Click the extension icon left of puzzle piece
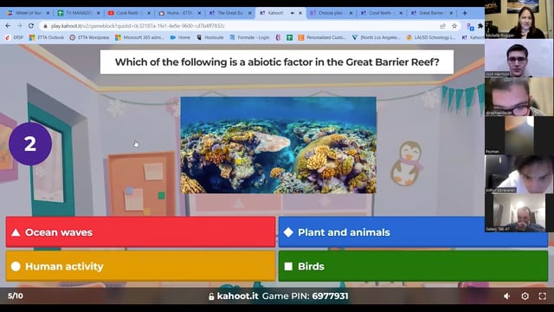 470,27
